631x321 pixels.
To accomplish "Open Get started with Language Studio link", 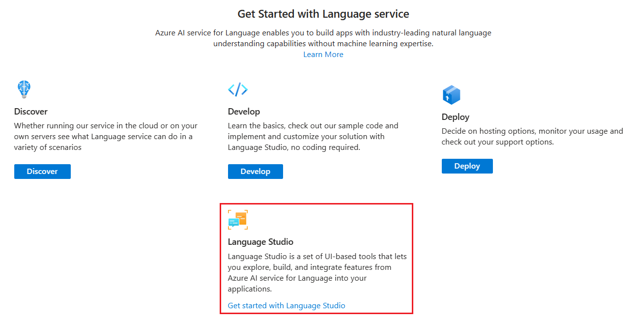I will click(x=287, y=306).
